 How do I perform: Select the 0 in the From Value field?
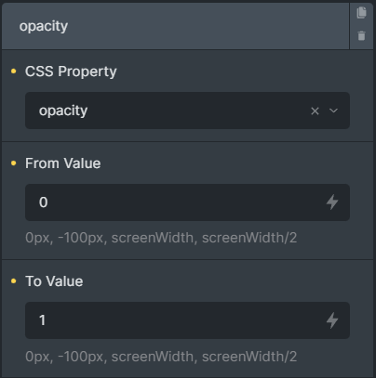pyautogui.click(x=44, y=202)
